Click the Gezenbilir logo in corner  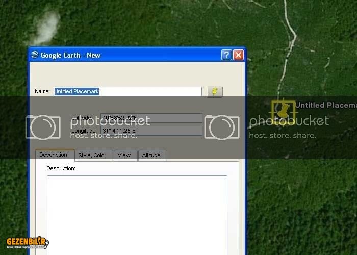coord(27,242)
